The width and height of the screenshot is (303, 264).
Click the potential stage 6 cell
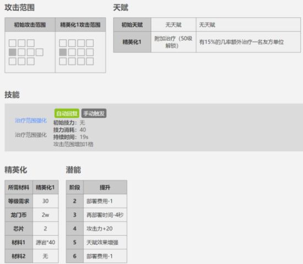(x=75, y=256)
